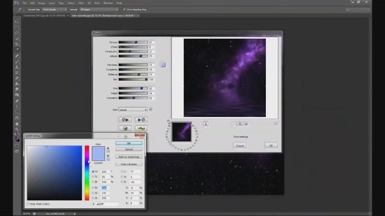Select the Horizontal Type tool
385x216 pixels.
pos(17,107)
